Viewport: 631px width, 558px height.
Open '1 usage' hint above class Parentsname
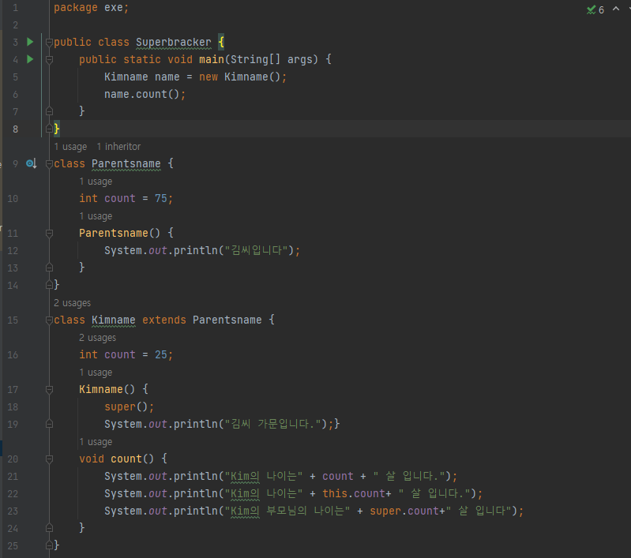coord(70,147)
